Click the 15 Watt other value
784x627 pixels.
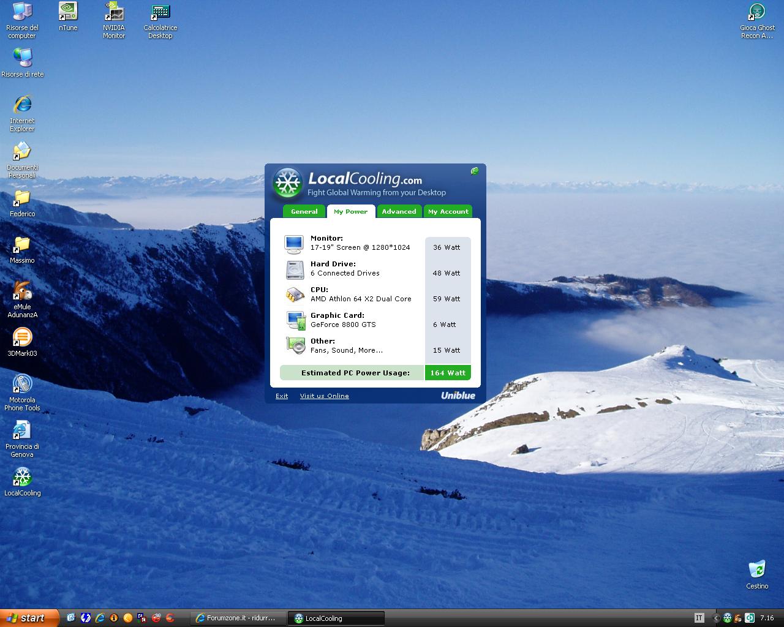point(447,350)
